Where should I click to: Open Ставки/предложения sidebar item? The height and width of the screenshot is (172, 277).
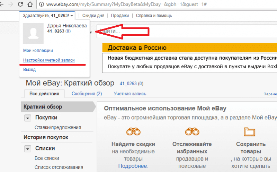click(x=58, y=127)
